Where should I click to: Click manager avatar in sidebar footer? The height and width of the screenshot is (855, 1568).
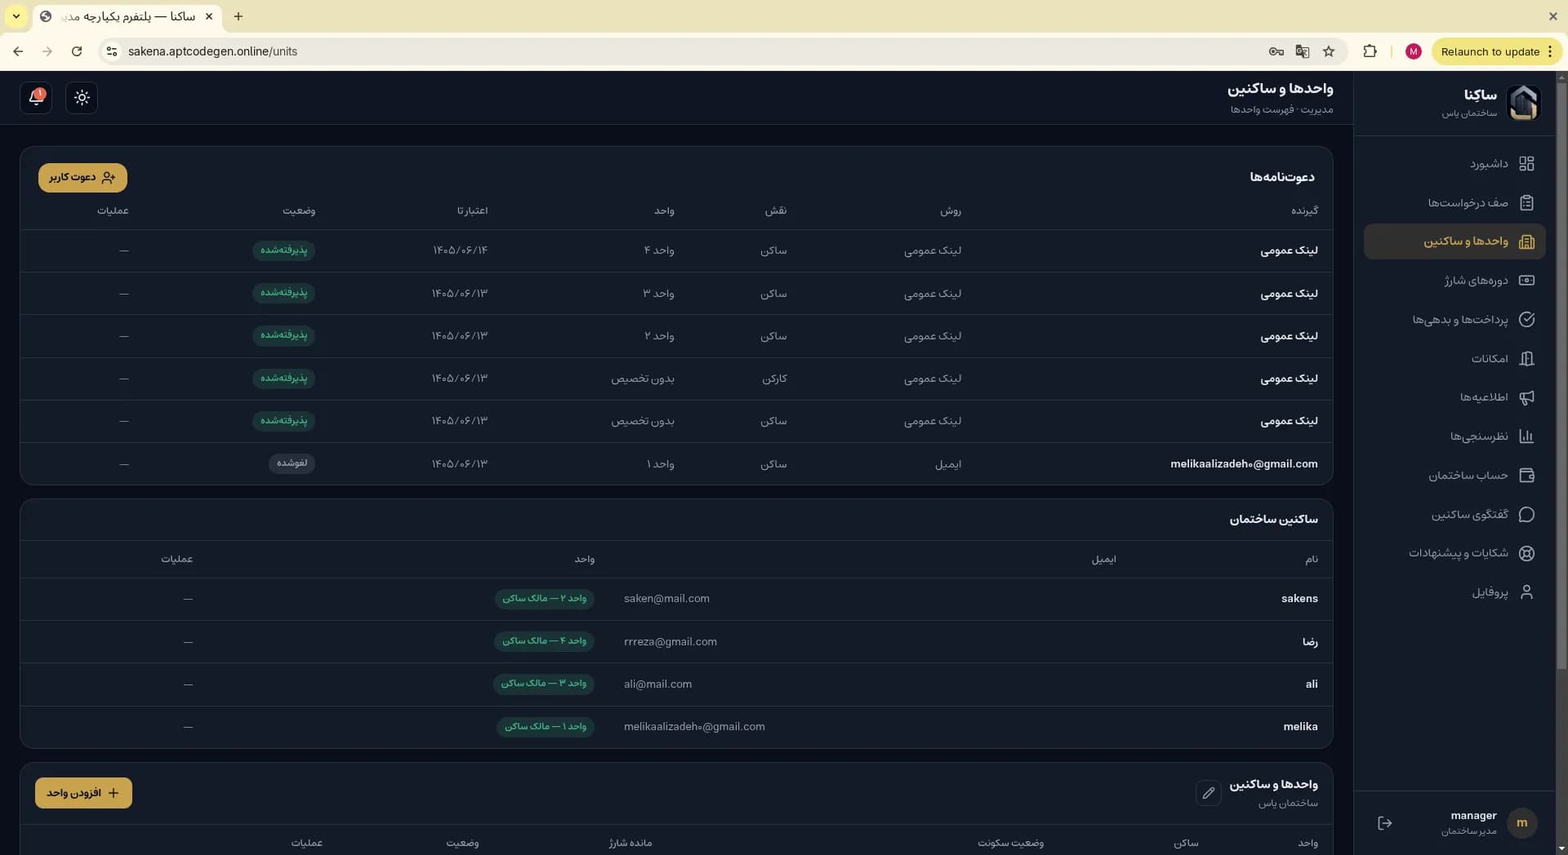pyautogui.click(x=1521, y=823)
